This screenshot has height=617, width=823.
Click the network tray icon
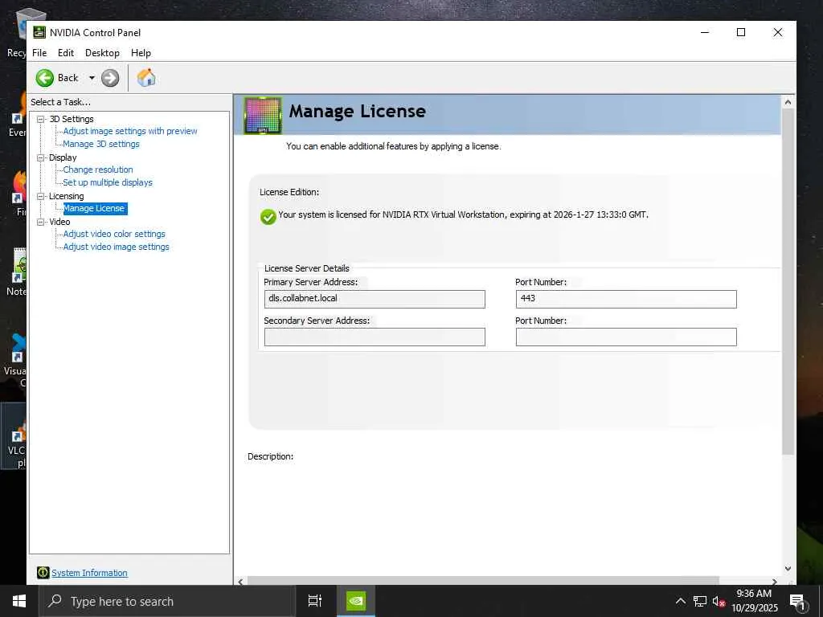coord(700,601)
